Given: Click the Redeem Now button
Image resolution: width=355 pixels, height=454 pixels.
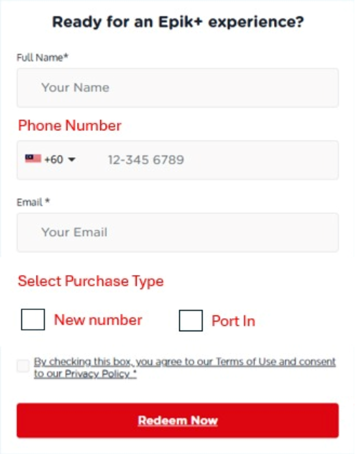Looking at the screenshot, I should tap(178, 420).
